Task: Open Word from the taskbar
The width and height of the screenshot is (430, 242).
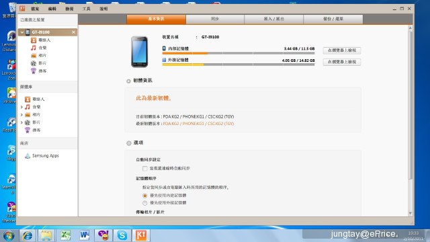Action: click(x=85, y=236)
